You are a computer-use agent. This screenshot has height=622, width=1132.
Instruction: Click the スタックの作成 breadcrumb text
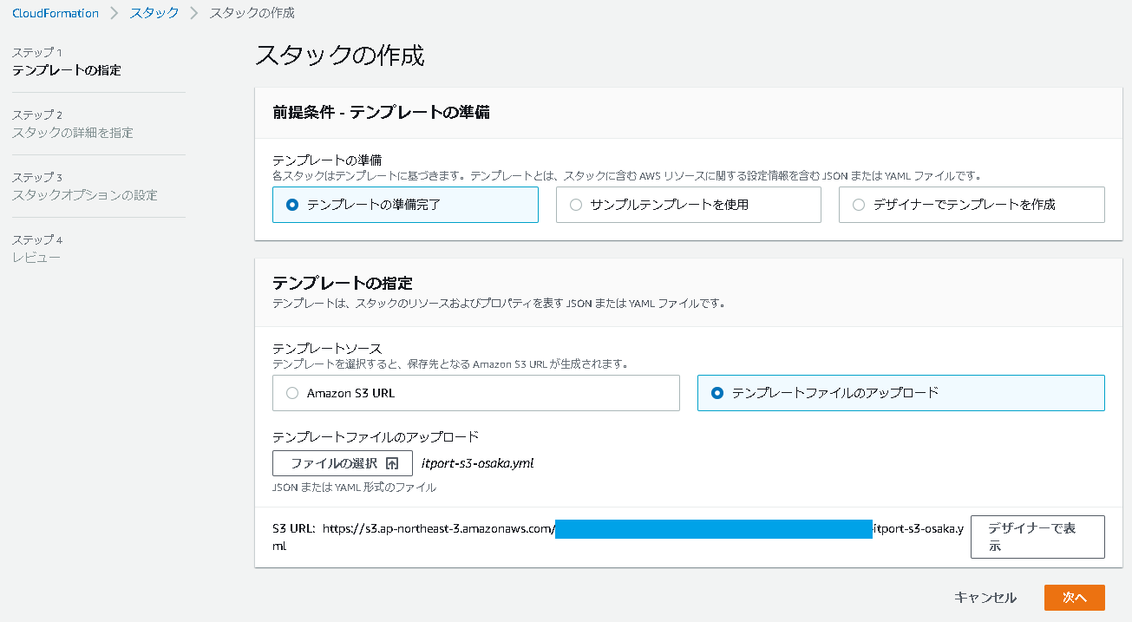252,13
